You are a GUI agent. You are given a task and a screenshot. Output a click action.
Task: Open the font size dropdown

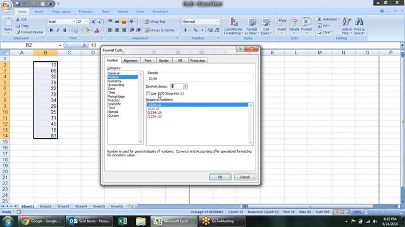coord(87,21)
